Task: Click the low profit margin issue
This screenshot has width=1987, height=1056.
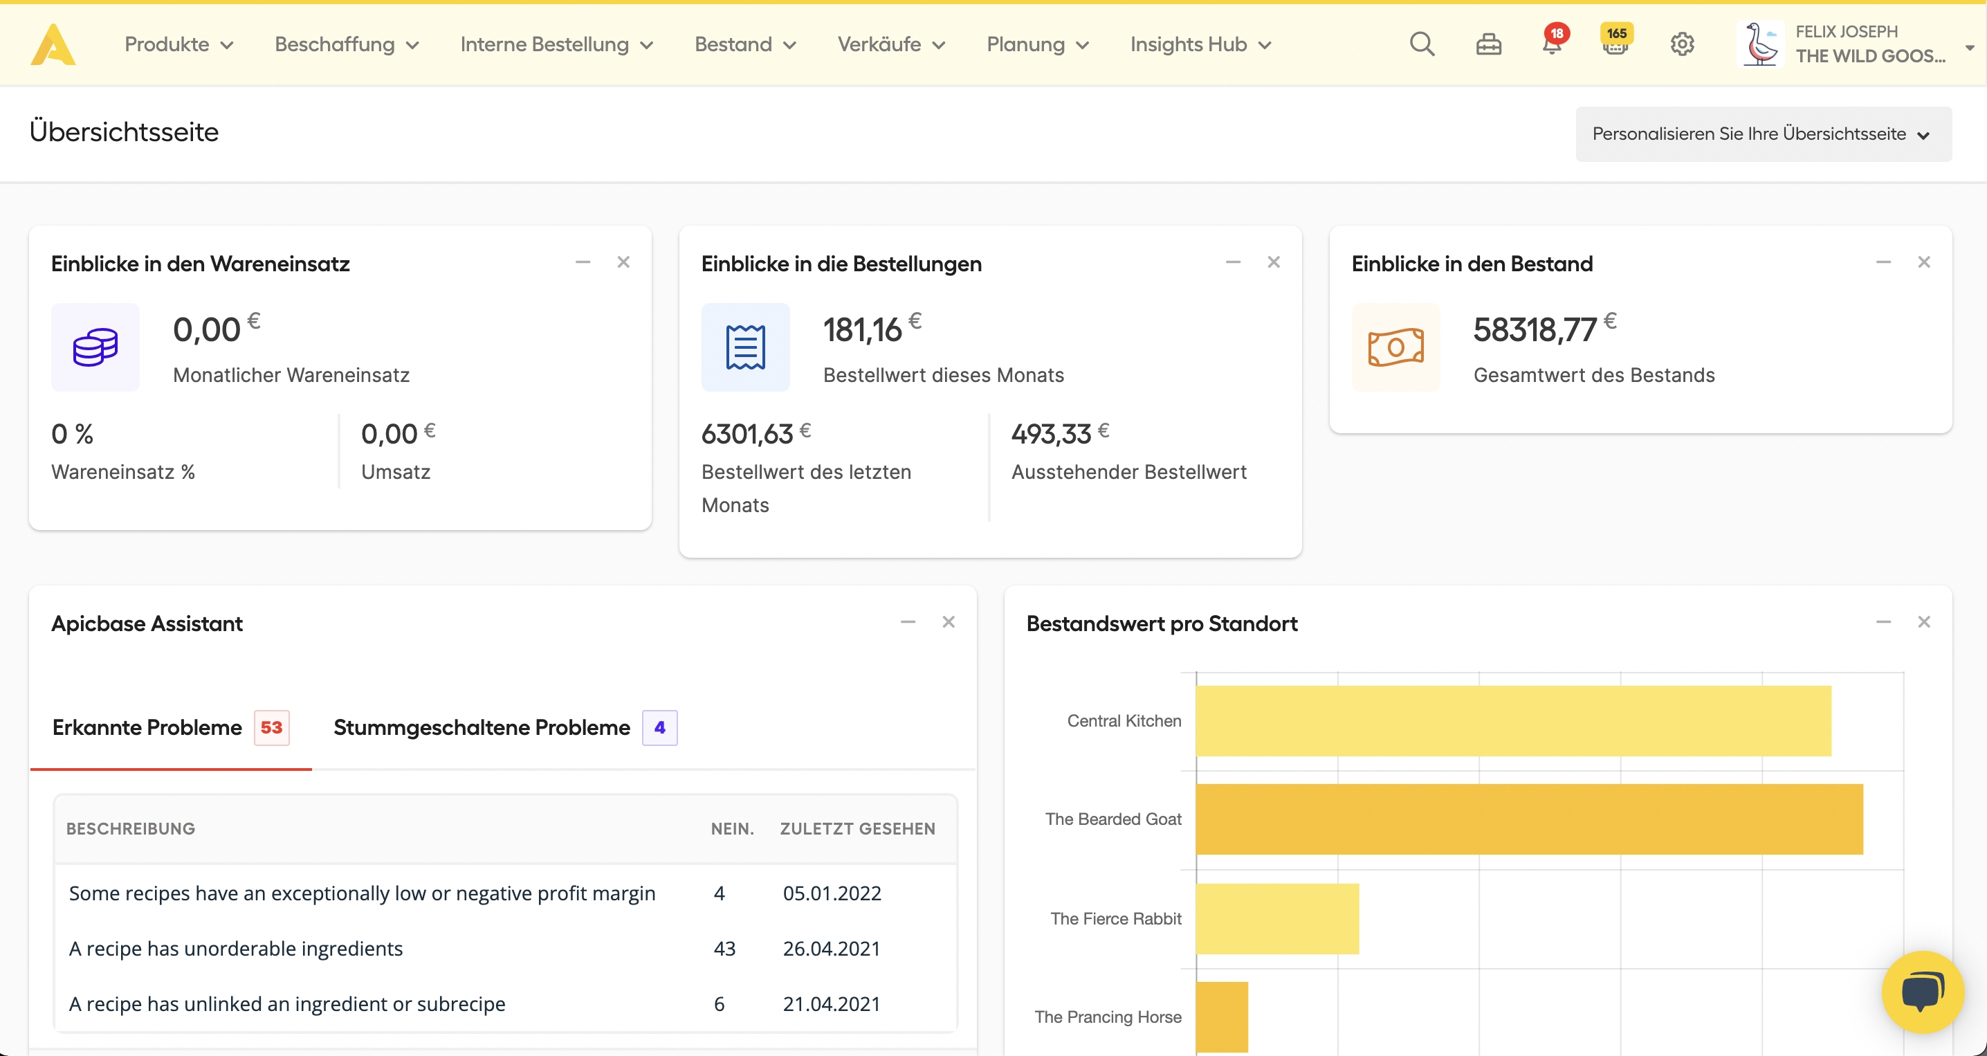Action: point(362,893)
